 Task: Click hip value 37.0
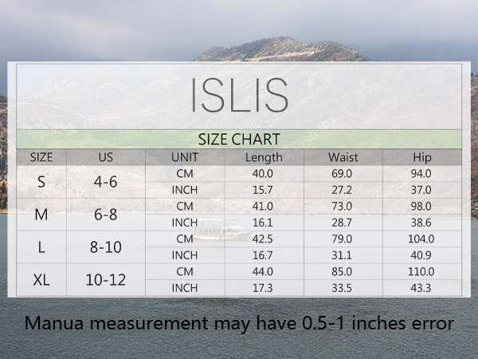pyautogui.click(x=421, y=190)
